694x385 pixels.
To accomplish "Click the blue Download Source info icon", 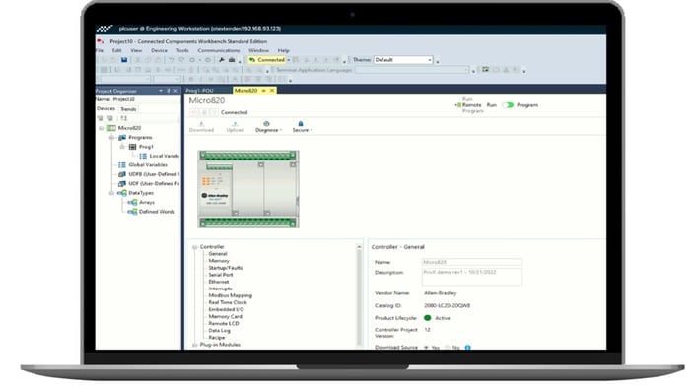I will (x=468, y=348).
